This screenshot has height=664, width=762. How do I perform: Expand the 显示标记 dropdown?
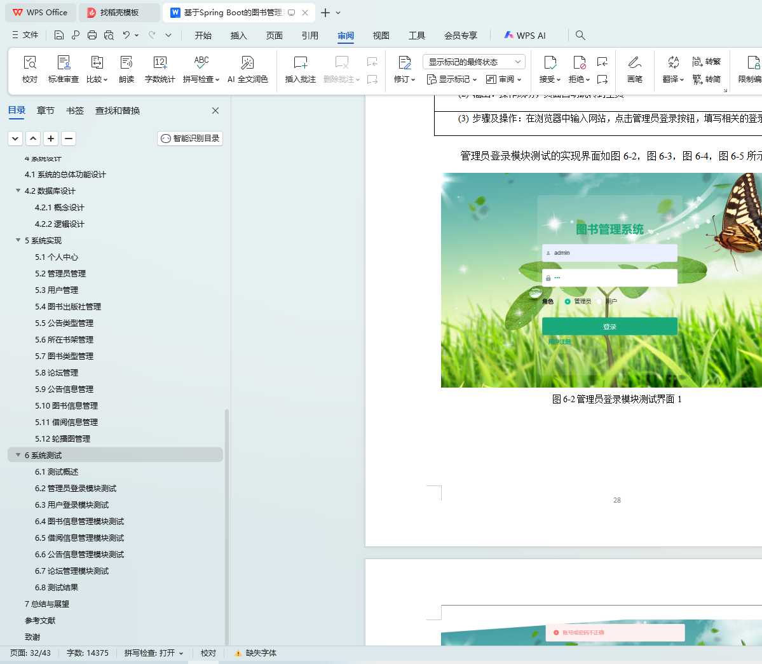tap(451, 79)
